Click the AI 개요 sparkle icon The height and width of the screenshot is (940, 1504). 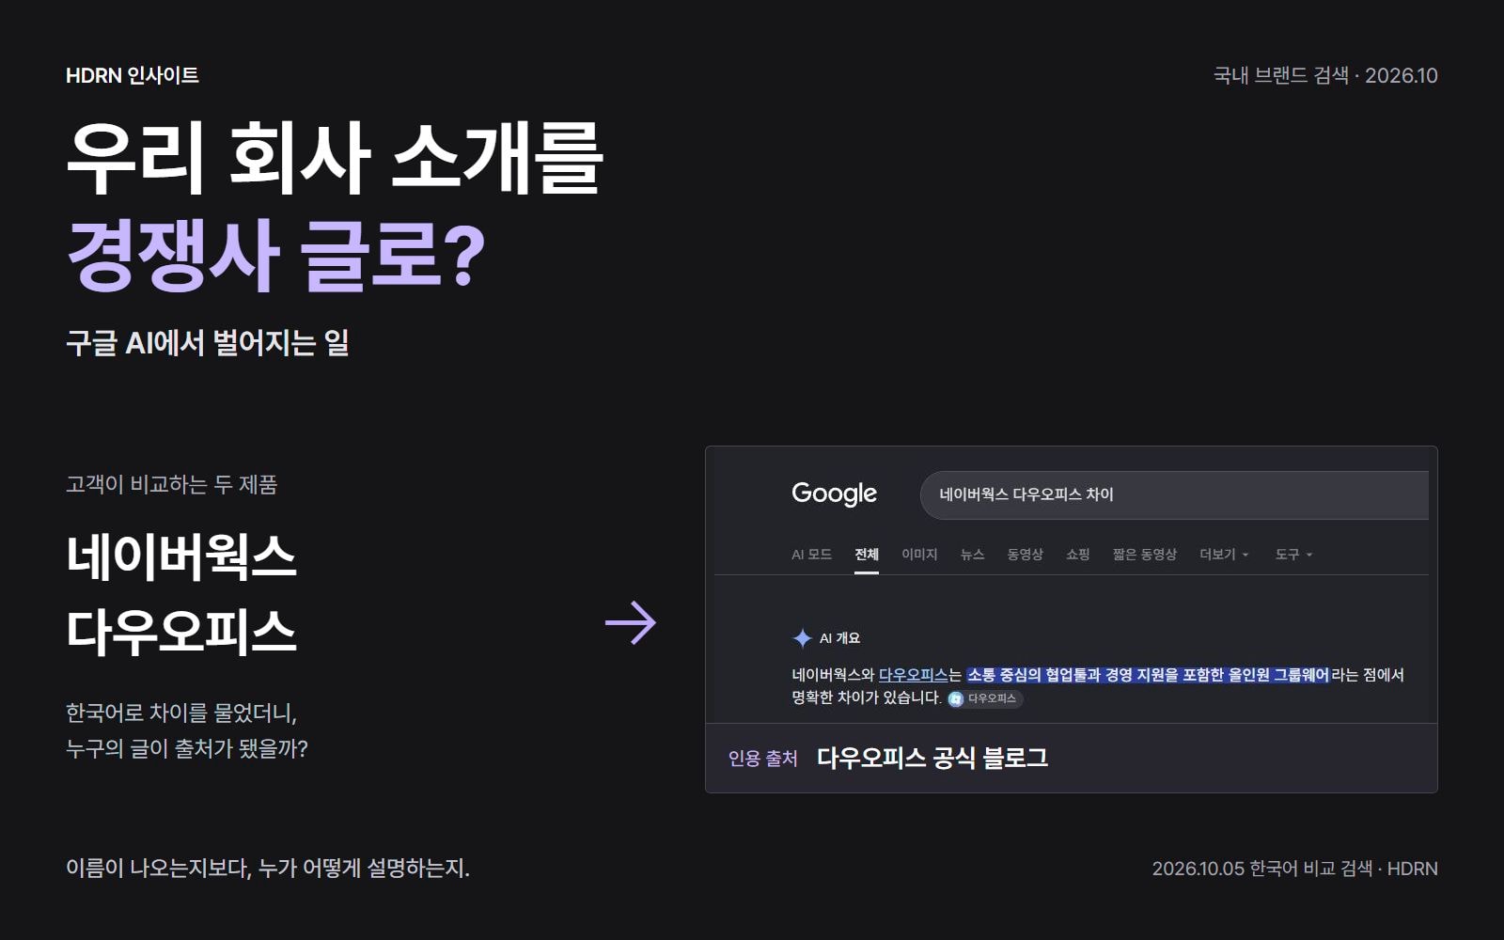click(x=802, y=638)
